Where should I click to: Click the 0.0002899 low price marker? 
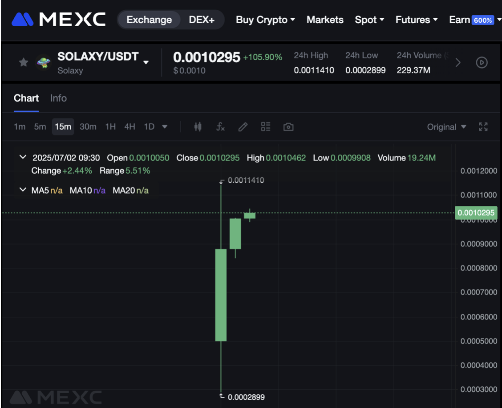tap(246, 397)
